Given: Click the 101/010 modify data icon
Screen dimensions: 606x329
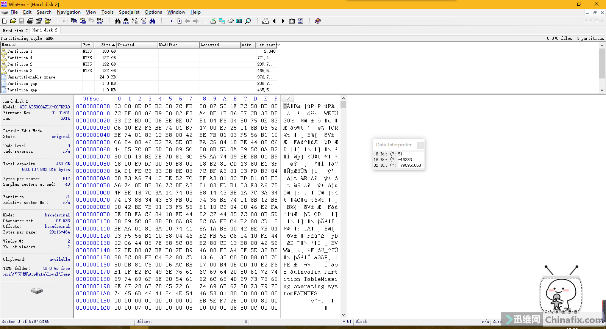Looking at the screenshot, I should 100,21.
